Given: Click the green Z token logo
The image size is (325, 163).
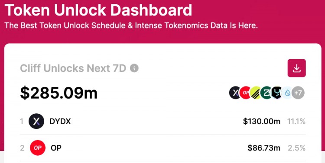Looking at the screenshot, I should pos(266,93).
